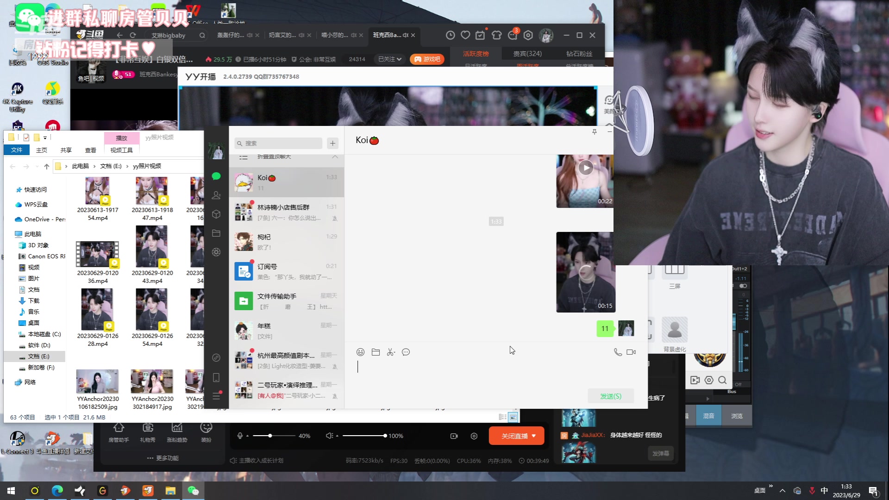Click the WeChat 搜索 search field
The image size is (889, 500).
click(x=278, y=144)
